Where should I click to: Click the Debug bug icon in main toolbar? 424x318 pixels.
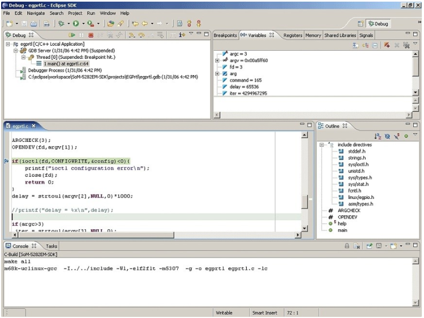(x=61, y=24)
